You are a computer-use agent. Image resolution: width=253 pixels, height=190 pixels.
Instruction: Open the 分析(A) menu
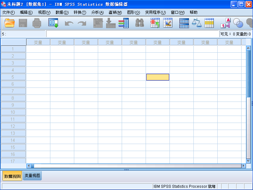pyautogui.click(x=97, y=12)
